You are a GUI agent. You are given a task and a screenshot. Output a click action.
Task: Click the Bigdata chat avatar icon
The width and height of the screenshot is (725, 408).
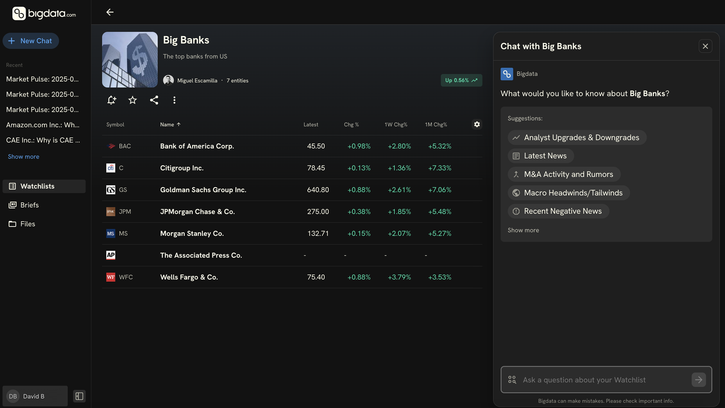[507, 74]
